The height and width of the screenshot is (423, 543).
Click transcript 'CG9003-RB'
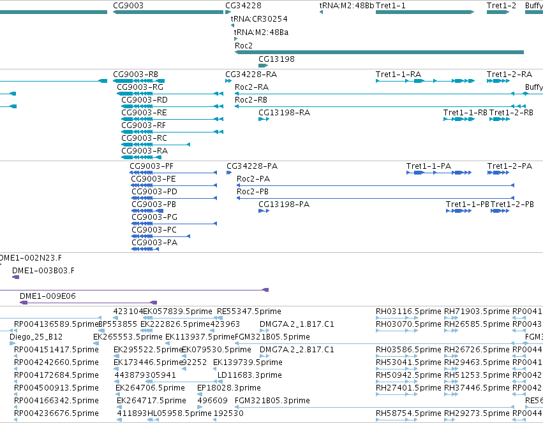click(135, 75)
